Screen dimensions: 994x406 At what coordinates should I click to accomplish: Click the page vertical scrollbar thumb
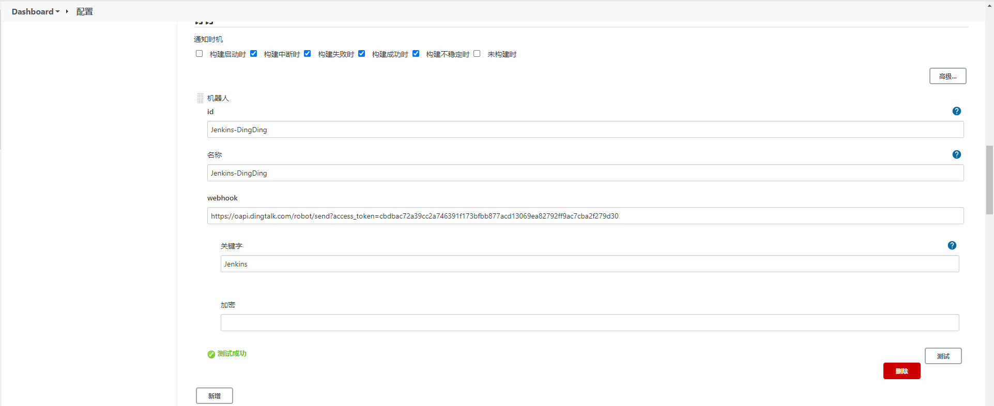coord(989,179)
